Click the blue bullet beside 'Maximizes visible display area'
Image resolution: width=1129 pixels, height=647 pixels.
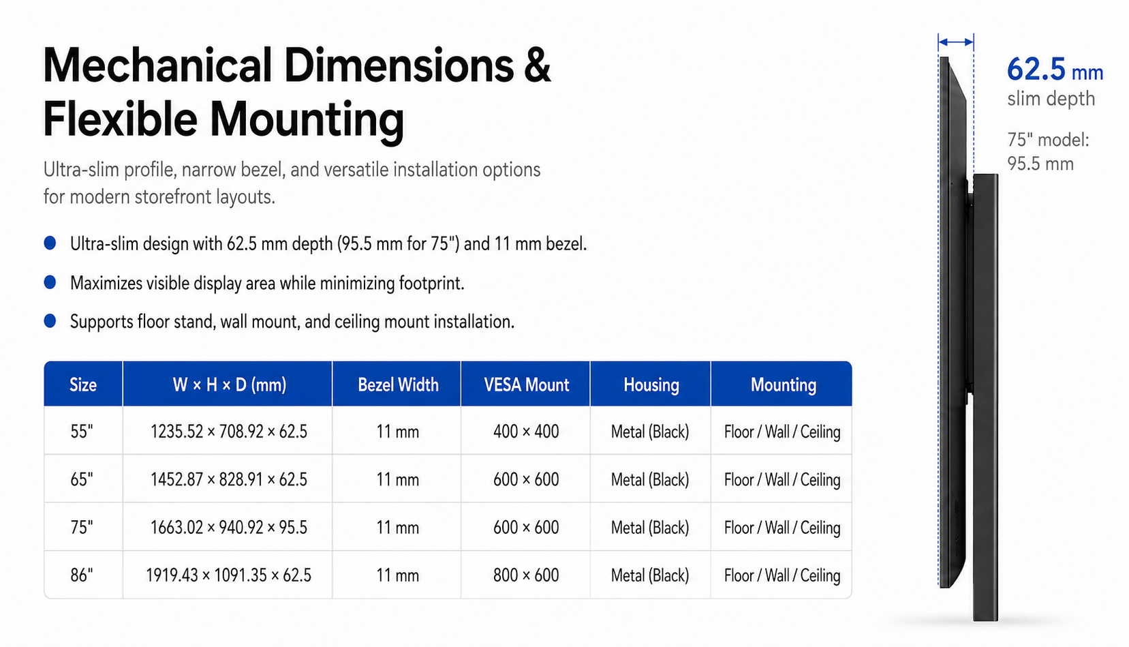(50, 282)
